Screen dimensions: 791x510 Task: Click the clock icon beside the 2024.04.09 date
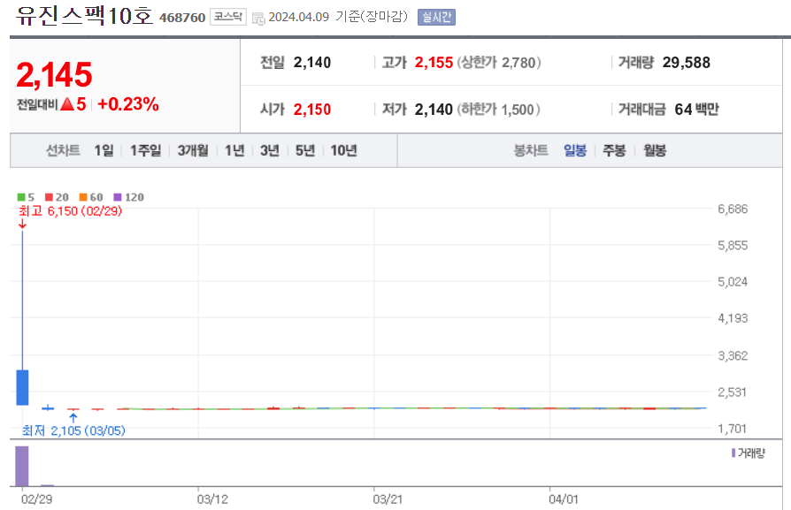tap(258, 19)
